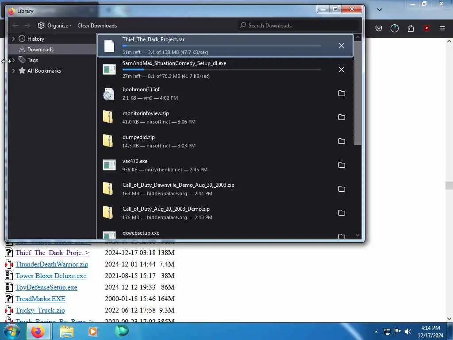
Task: Click the ThunderDeathWarrior.zip file type icon
Action: pyautogui.click(x=9, y=264)
